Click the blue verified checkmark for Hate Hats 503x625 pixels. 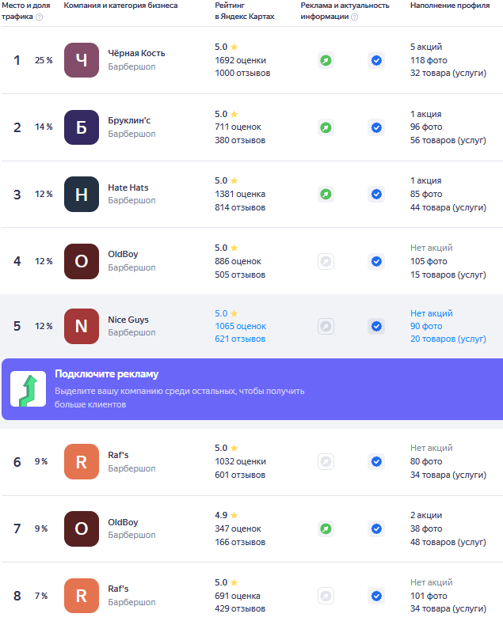pos(376,194)
